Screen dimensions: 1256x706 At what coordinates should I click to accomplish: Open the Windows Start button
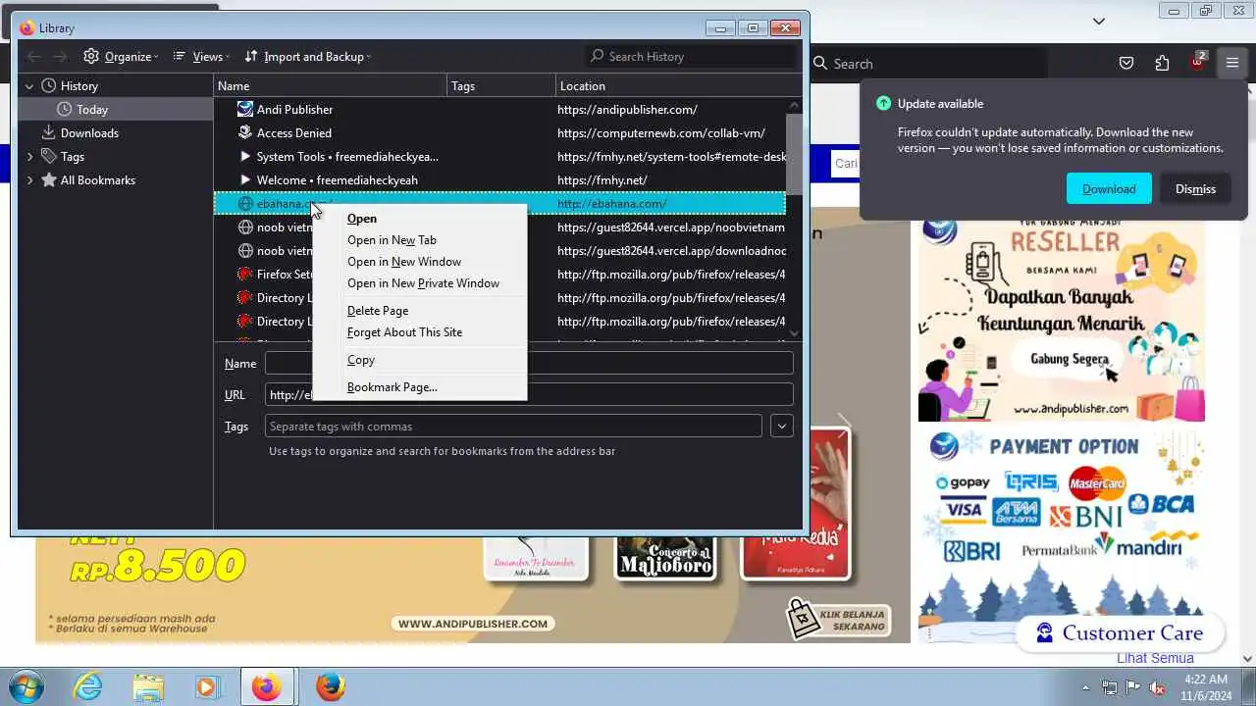pos(26,686)
